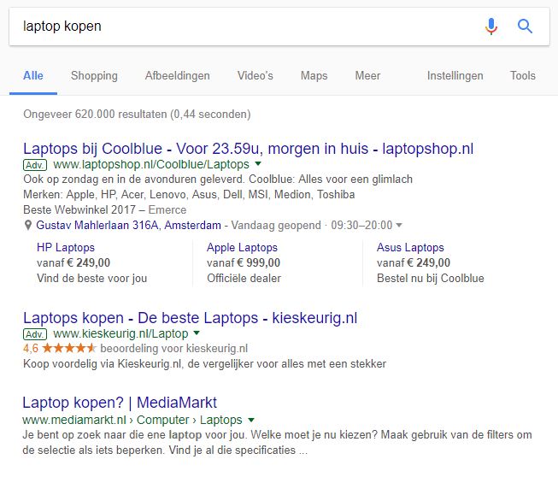Open the Meer menu

click(367, 76)
